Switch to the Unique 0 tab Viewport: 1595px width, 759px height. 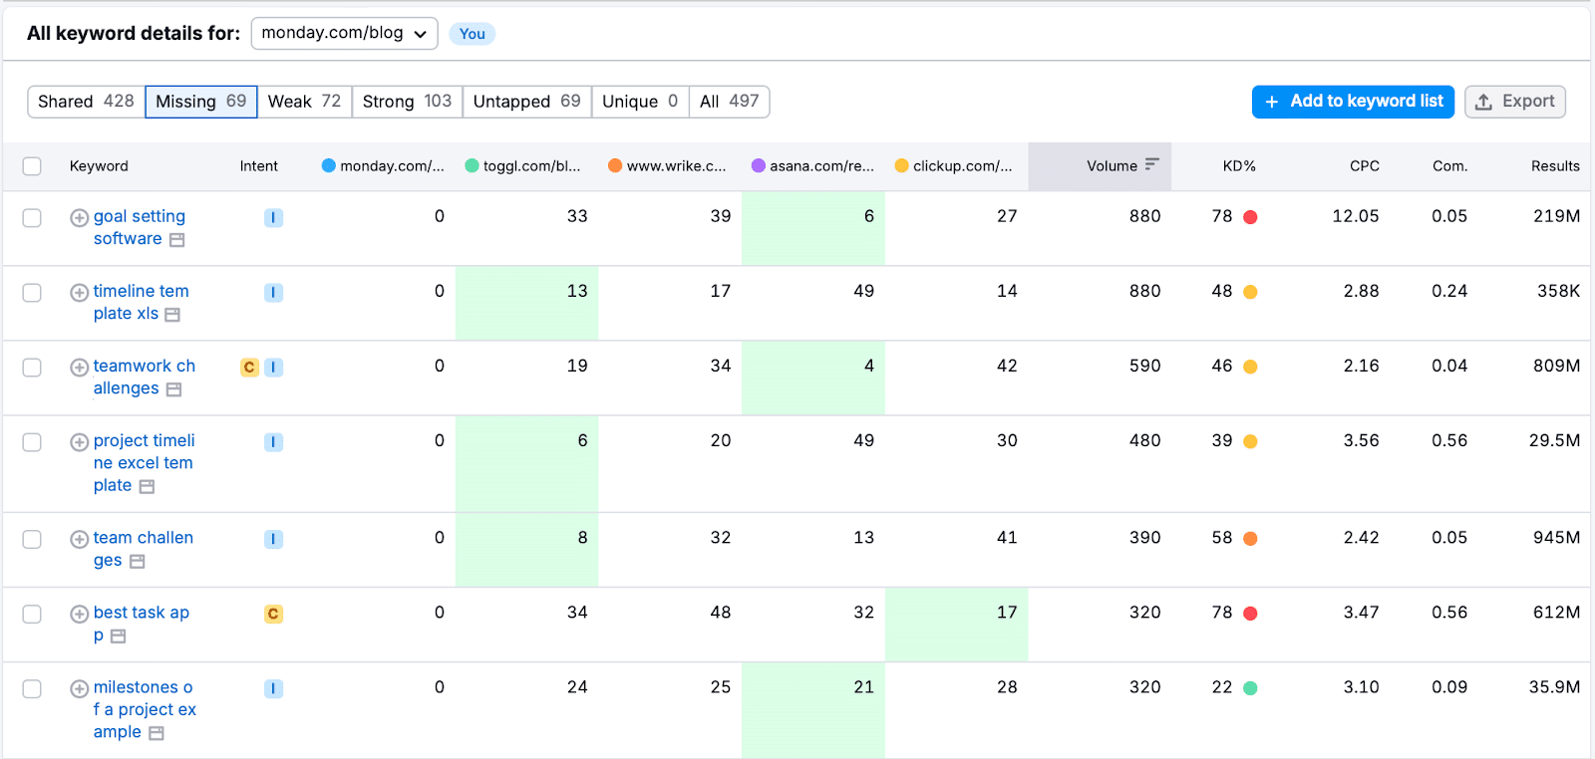pos(640,102)
